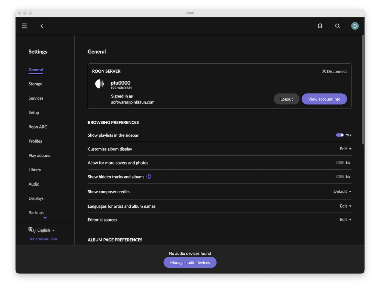Click Manage audio devices
This screenshot has width=379, height=292.
point(190,263)
